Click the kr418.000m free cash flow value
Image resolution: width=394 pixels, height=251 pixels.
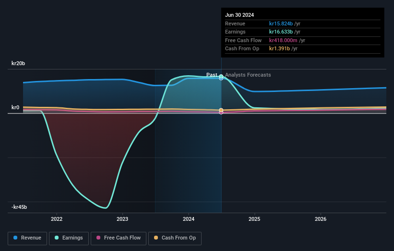[283, 40]
